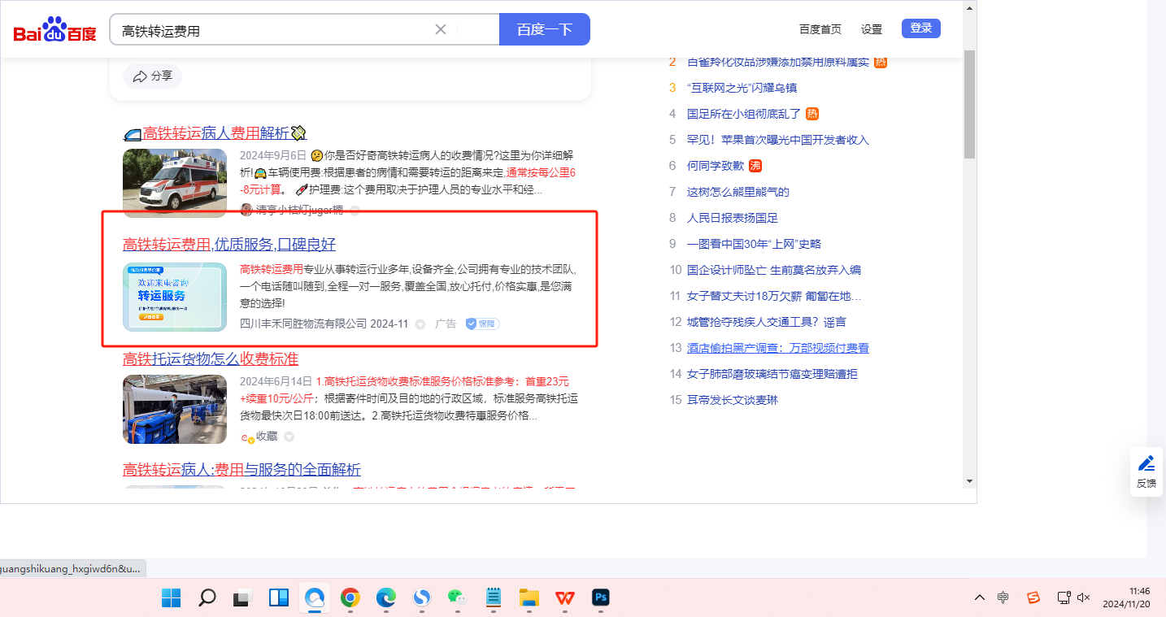This screenshot has width=1166, height=617.
Task: Click the 转运服务 ad thumbnail
Action: [175, 297]
